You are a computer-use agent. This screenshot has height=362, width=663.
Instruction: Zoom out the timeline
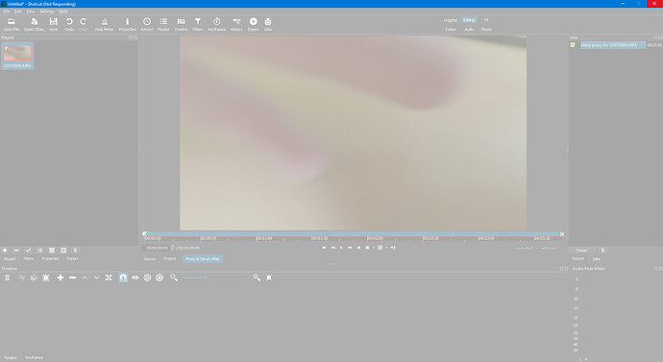click(174, 278)
